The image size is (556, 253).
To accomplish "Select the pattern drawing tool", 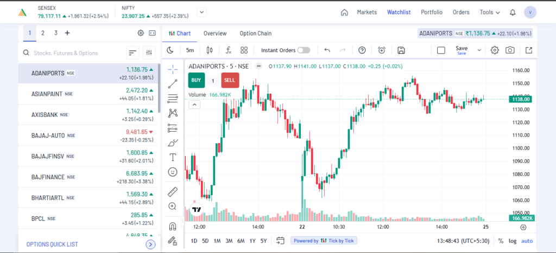I will click(173, 113).
